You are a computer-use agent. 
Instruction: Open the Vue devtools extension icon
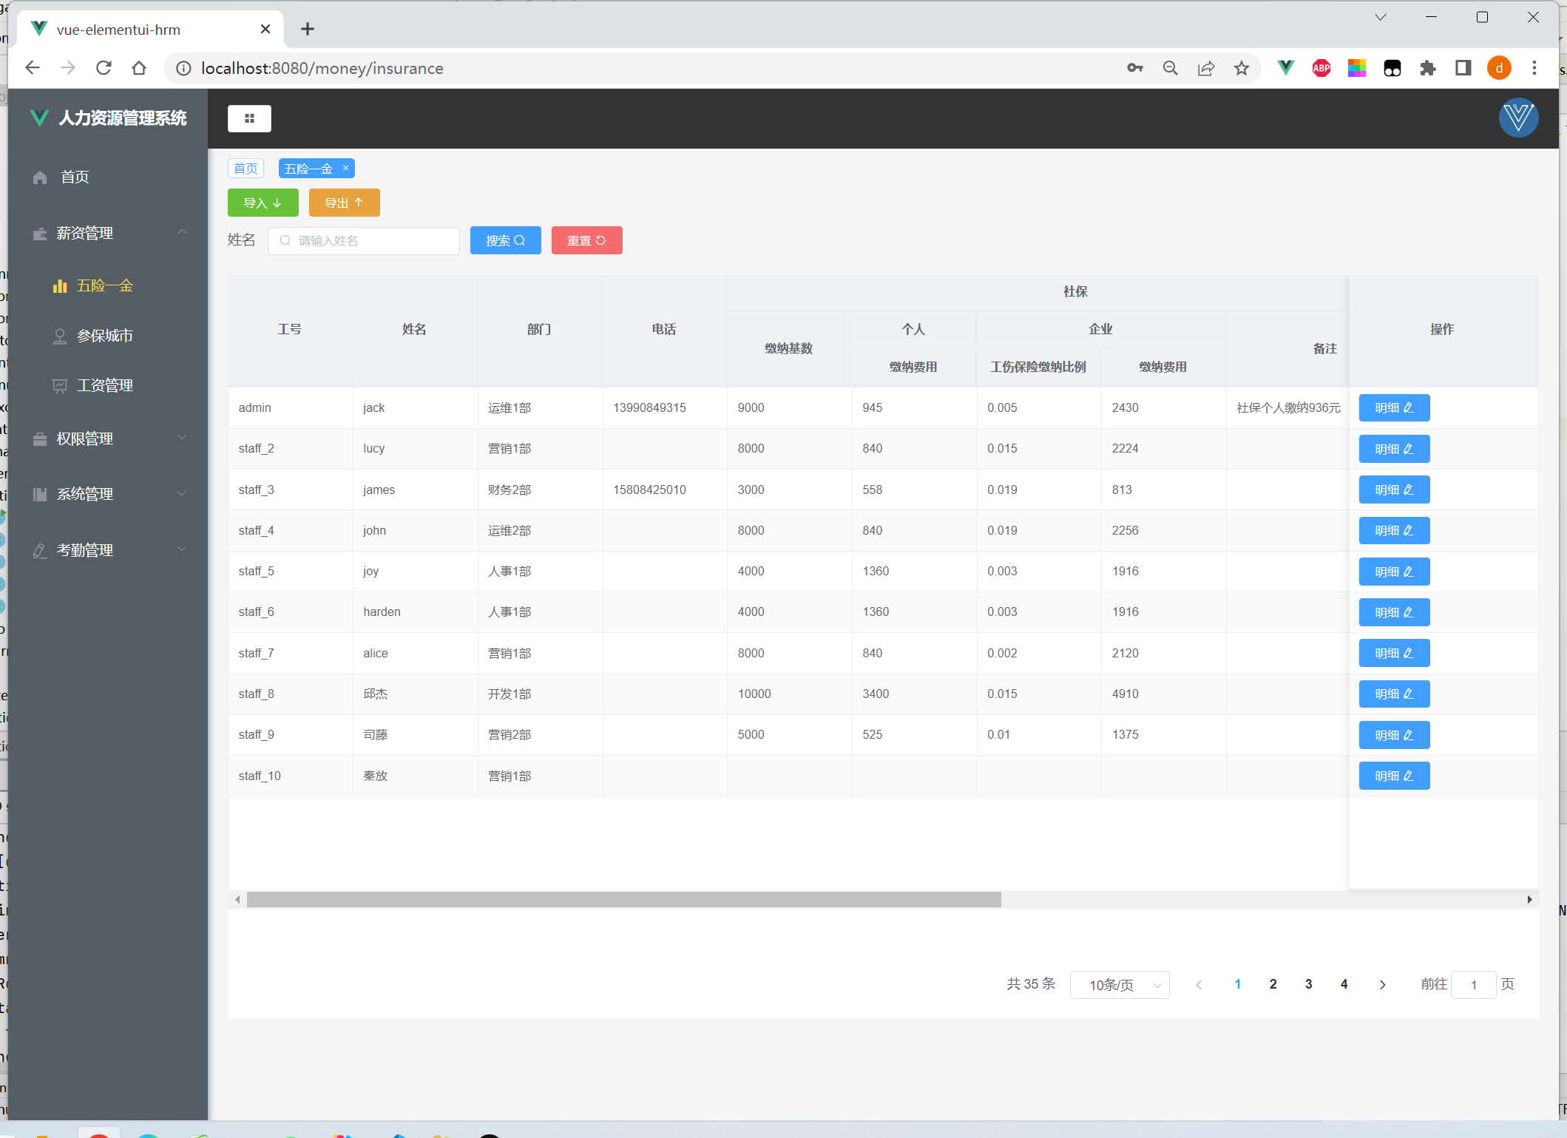pyautogui.click(x=1285, y=68)
